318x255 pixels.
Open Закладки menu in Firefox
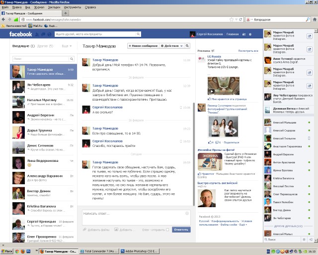pos(54,7)
